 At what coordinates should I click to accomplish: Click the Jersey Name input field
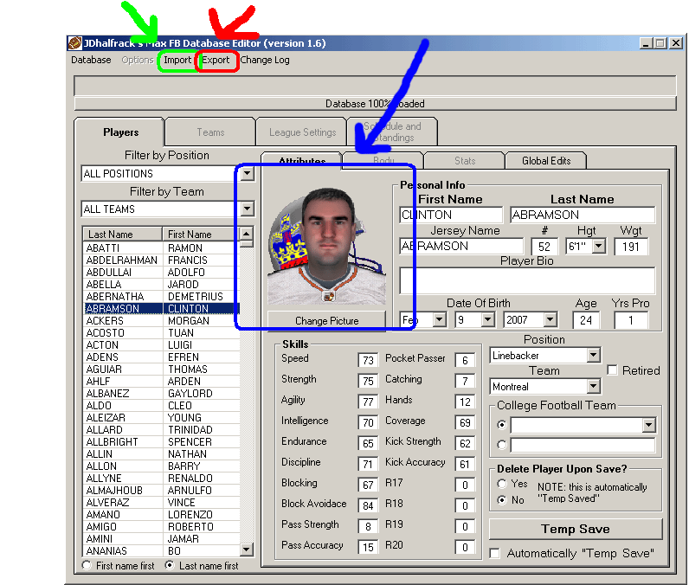[x=461, y=246]
